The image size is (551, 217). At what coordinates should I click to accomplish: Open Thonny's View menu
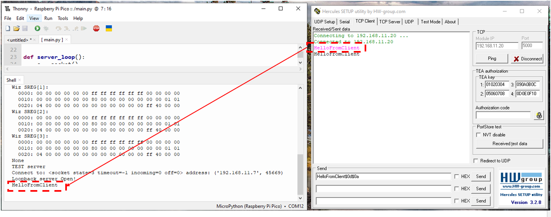34,18
